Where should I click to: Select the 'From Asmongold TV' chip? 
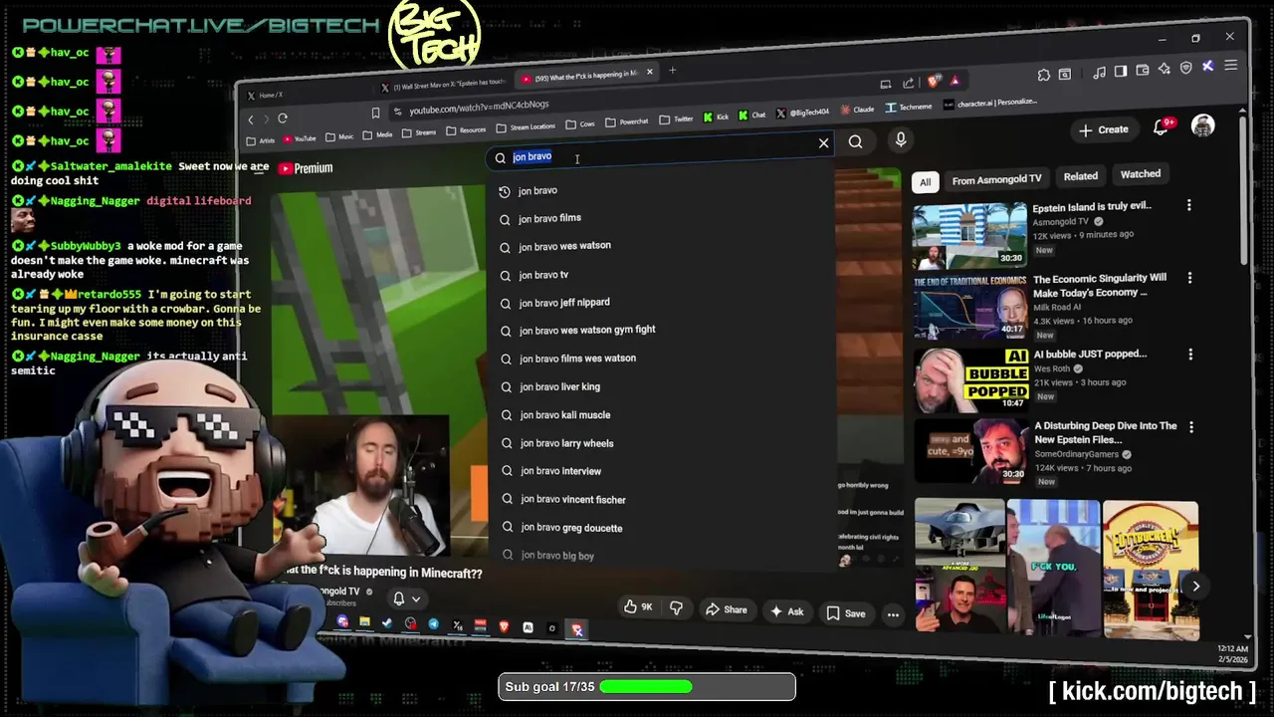(x=996, y=179)
